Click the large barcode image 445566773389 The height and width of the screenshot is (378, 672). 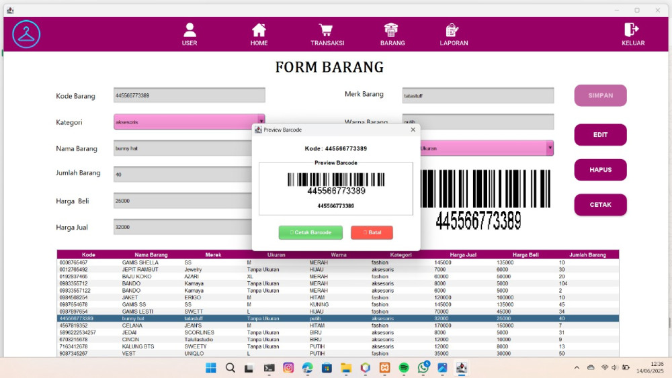tap(485, 199)
